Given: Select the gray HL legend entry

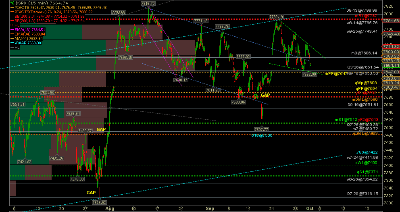Looking at the screenshot, I should 15,47.
